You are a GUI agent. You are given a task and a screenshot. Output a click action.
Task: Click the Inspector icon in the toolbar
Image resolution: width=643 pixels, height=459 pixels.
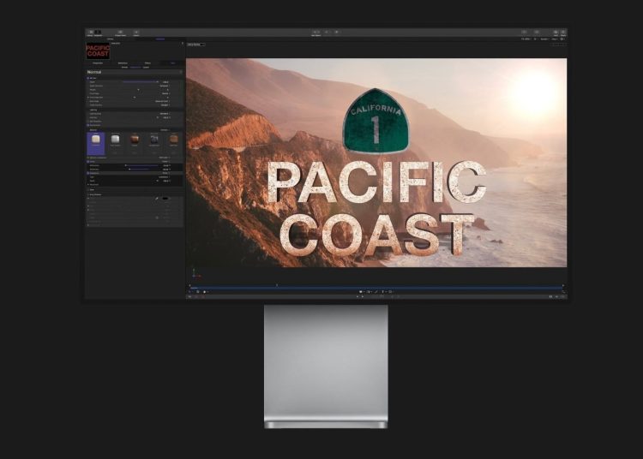98,33
